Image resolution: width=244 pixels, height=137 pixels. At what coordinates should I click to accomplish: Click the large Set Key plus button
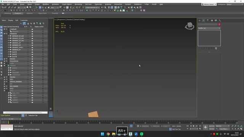[205, 127]
